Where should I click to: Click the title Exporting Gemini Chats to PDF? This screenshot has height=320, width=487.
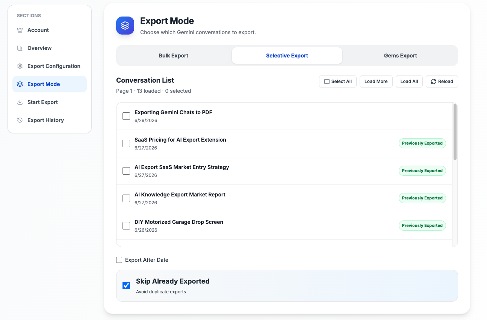click(173, 112)
